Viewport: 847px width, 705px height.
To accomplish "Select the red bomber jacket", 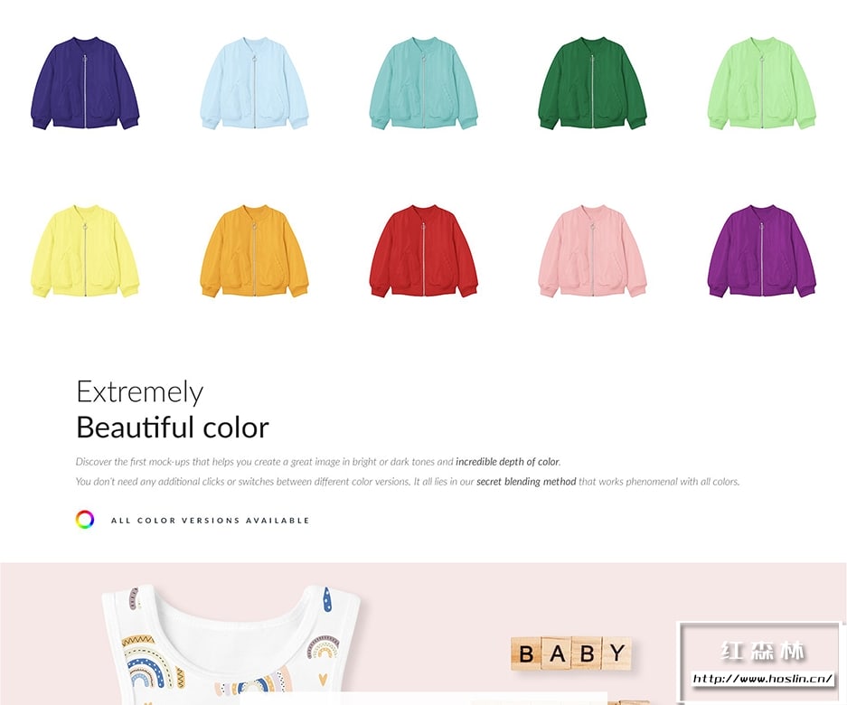I will tap(423, 251).
